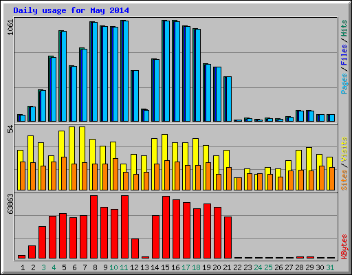Viewport: 352px width, 275px height.
Task: Click green weekend day label 11
Action: pos(124,267)
